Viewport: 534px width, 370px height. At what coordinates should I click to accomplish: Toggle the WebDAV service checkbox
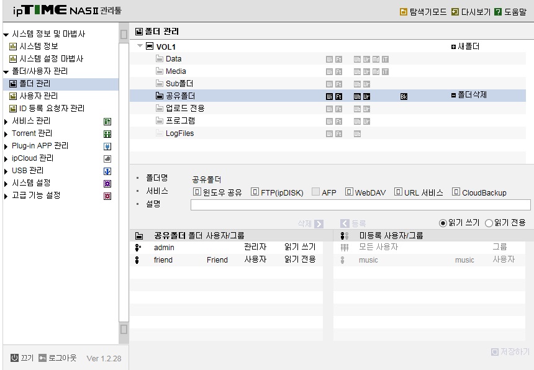tap(349, 192)
